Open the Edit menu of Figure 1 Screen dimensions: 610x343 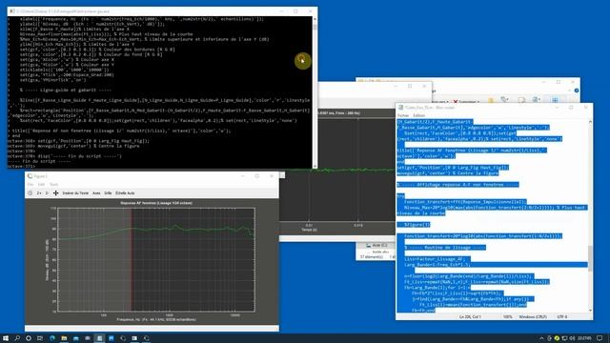coord(41,184)
